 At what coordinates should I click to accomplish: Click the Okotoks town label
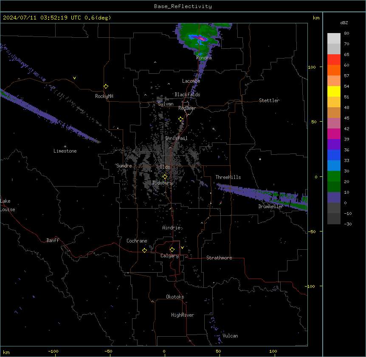click(175, 297)
